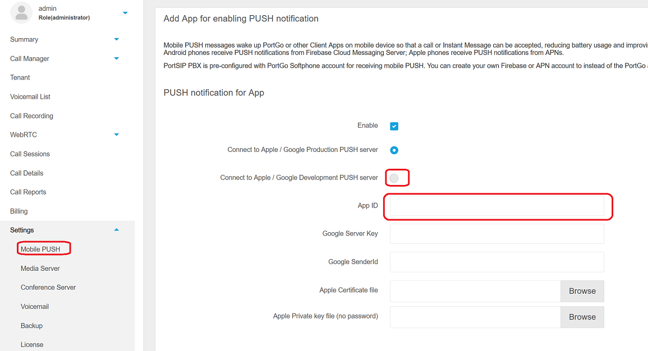Open the Backup settings page
Screen dimensions: 648x351
coord(31,325)
